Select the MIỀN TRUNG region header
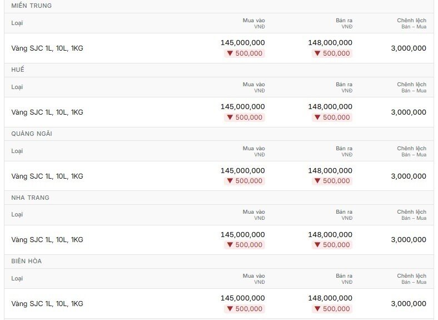 pyautogui.click(x=219, y=6)
